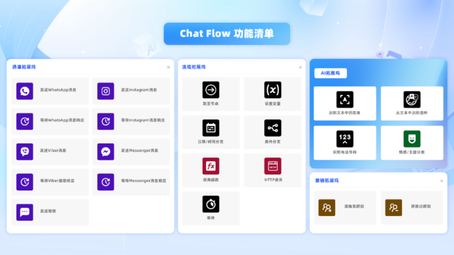Choose the 发送Messenger消息 icon
Screen dimensions: 454x255
[106, 151]
